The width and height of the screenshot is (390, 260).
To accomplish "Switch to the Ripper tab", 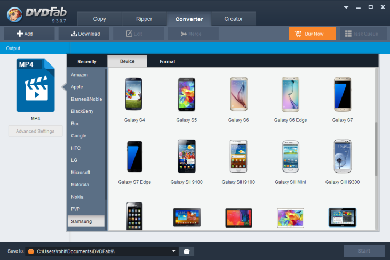I will [x=144, y=19].
